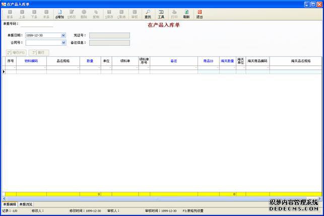This screenshot has width=324, height=216.
Task: Click the 增加 (Add) toolbar icon
Action: [x=59, y=14]
